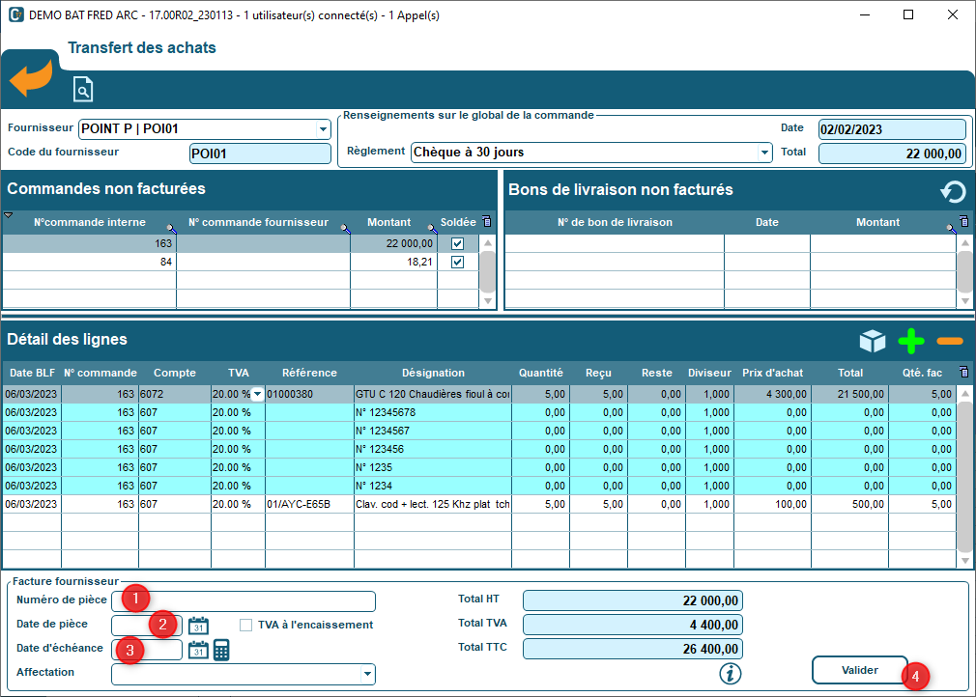Click the orange back arrow icon
The image size is (976, 697).
[31, 78]
